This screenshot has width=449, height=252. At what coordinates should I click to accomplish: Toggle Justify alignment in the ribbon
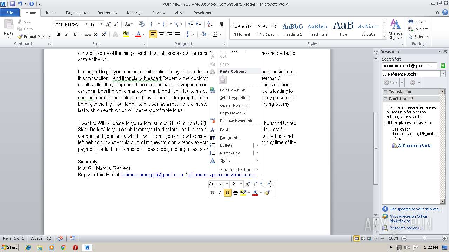pos(178,34)
